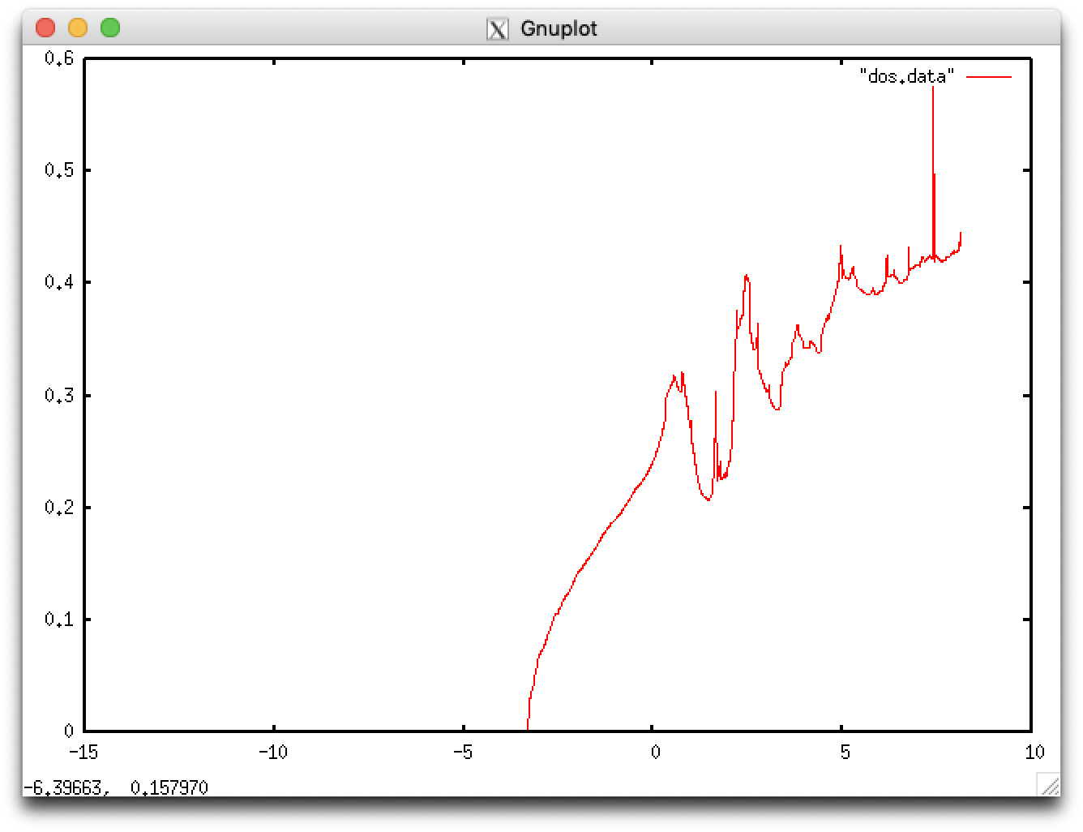The height and width of the screenshot is (832, 1083).
Task: Close the Gnuplot window with red button
Action: click(45, 28)
